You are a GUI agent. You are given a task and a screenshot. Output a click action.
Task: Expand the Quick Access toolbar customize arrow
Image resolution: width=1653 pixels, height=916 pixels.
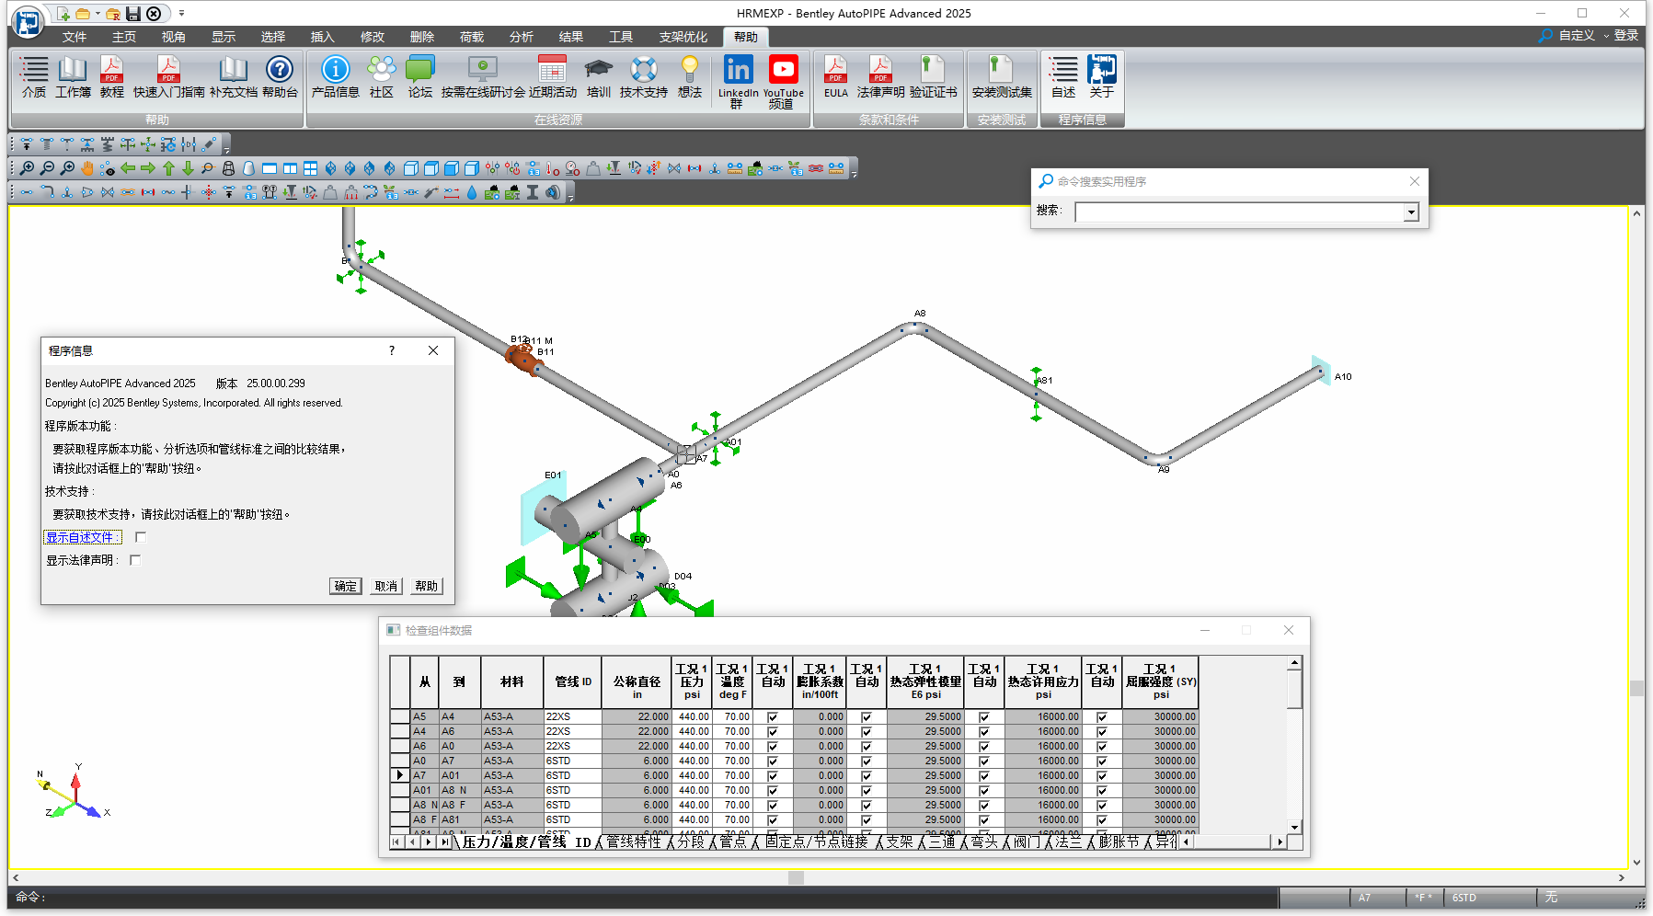pos(181,13)
